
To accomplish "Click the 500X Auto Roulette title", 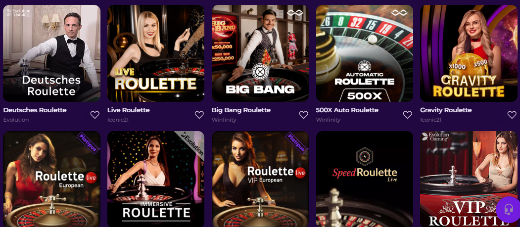I will pyautogui.click(x=347, y=110).
